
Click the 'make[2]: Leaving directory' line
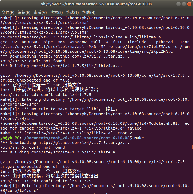click(95, 20)
